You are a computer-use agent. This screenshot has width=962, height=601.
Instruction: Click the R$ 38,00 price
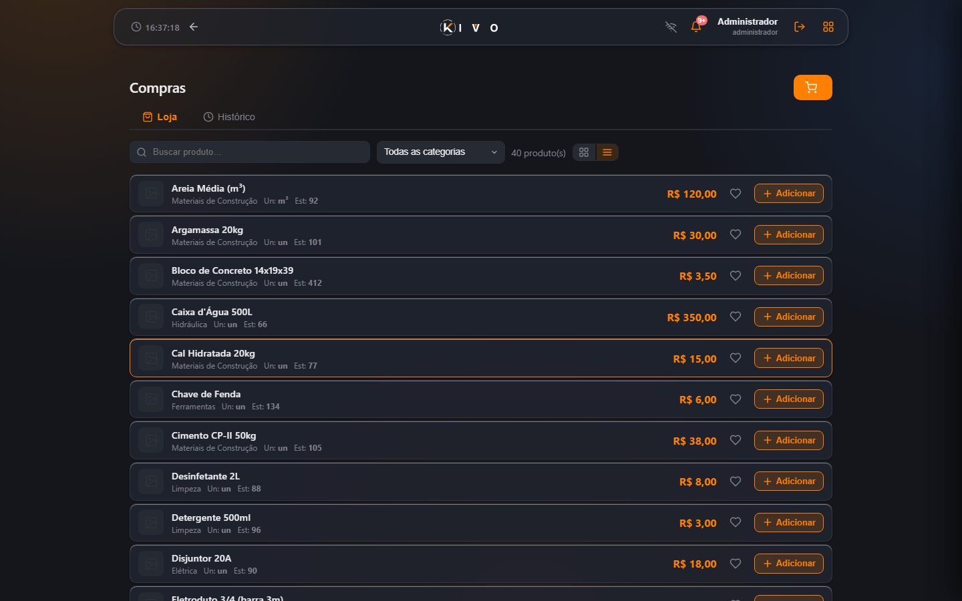pos(695,441)
